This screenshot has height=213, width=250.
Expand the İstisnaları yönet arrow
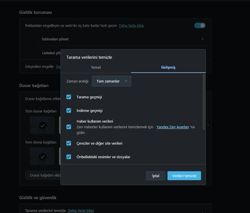[203, 39]
